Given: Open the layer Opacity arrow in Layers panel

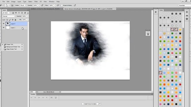Looking at the screenshot, I should (27, 16).
